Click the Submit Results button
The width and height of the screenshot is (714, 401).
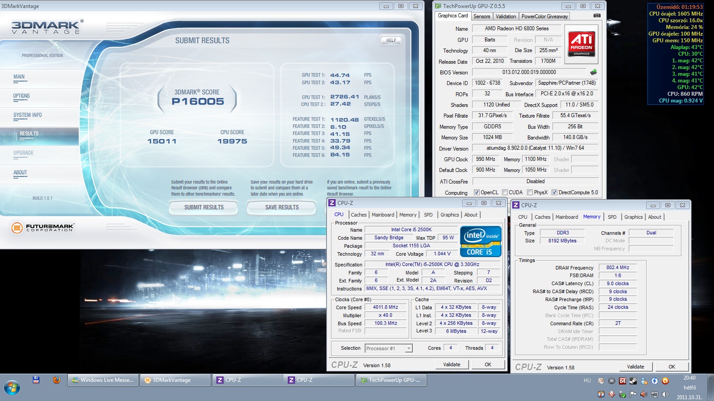[x=204, y=207]
